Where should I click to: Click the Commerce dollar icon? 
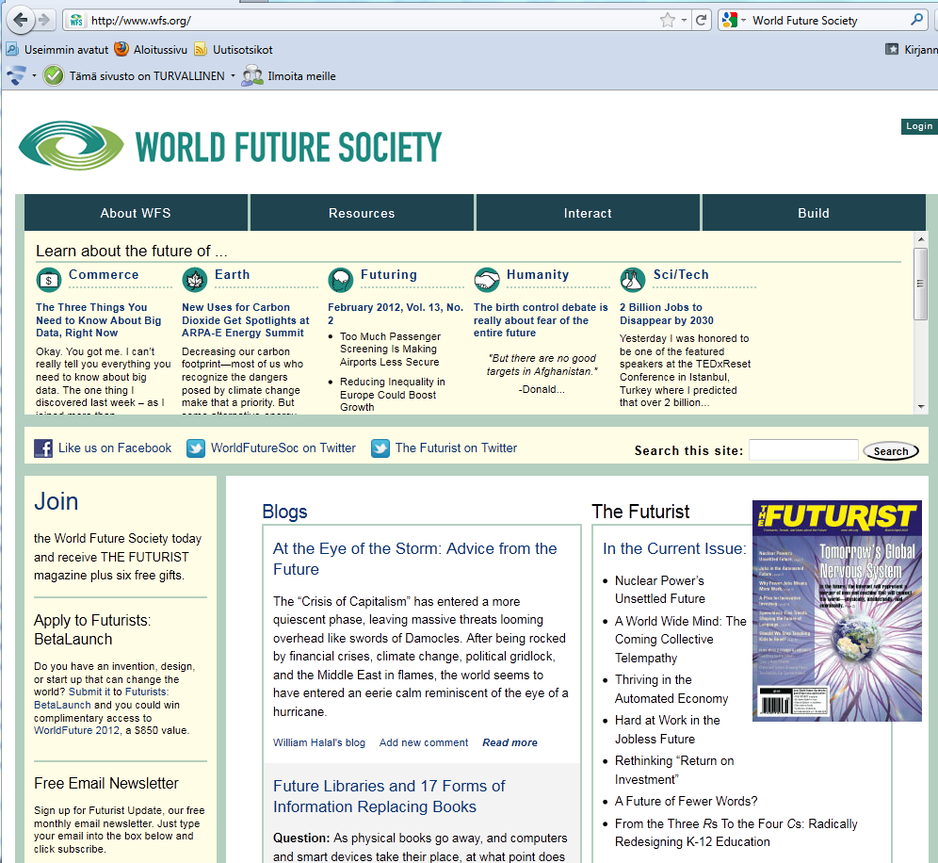(48, 280)
